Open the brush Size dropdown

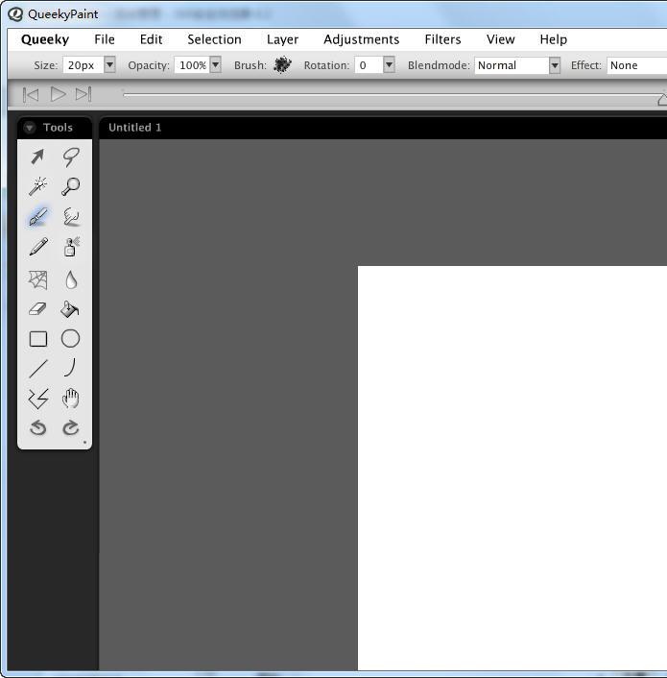109,65
